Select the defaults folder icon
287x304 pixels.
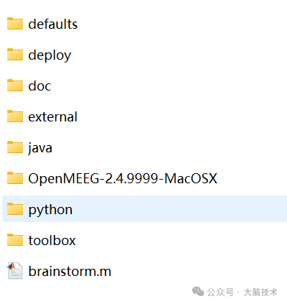click(x=15, y=24)
